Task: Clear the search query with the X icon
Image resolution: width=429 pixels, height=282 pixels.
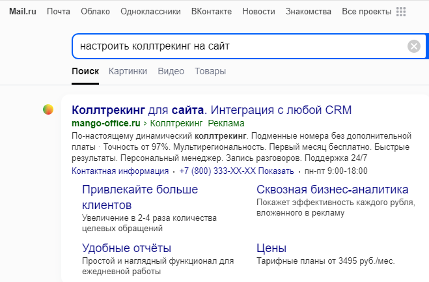Action: coord(414,46)
